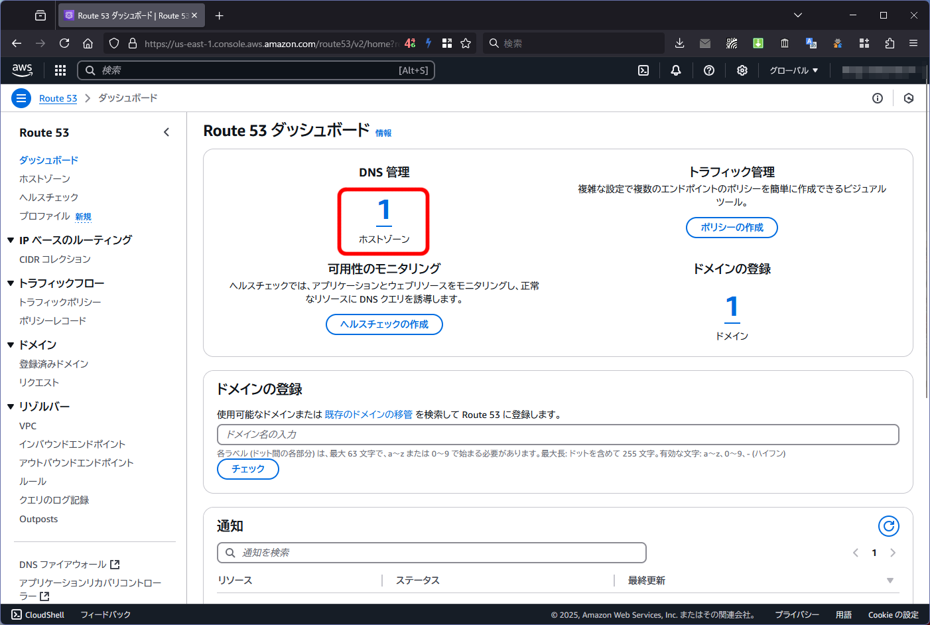Screen dimensions: 930x625
Task: Click the リソース column header
Action: 235,581
